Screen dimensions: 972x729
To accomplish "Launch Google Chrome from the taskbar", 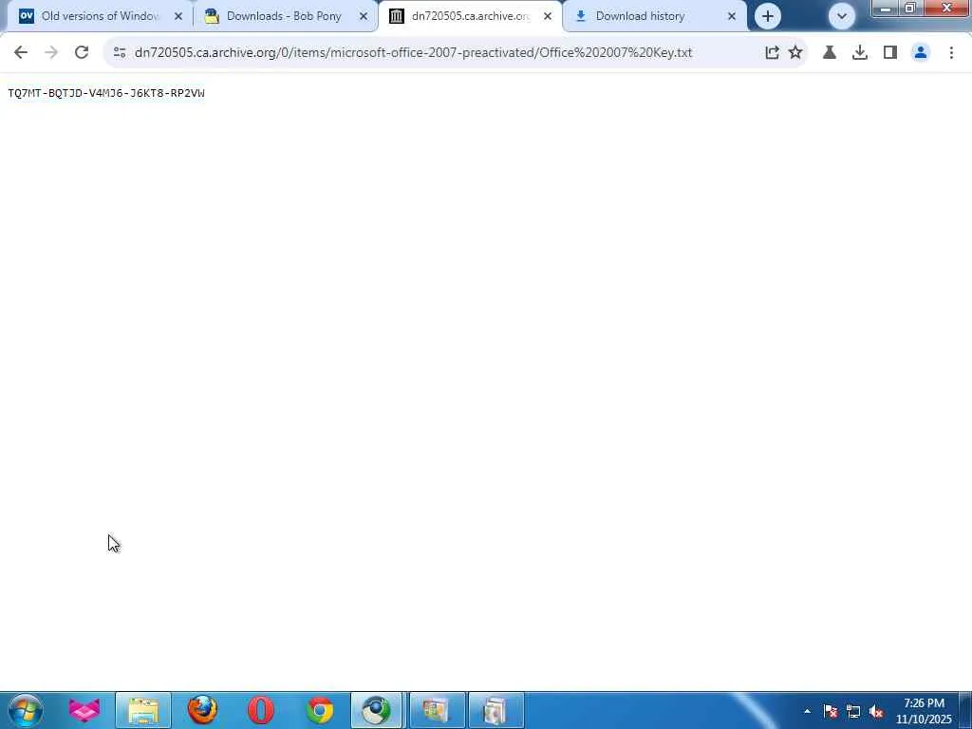I will (x=320, y=710).
